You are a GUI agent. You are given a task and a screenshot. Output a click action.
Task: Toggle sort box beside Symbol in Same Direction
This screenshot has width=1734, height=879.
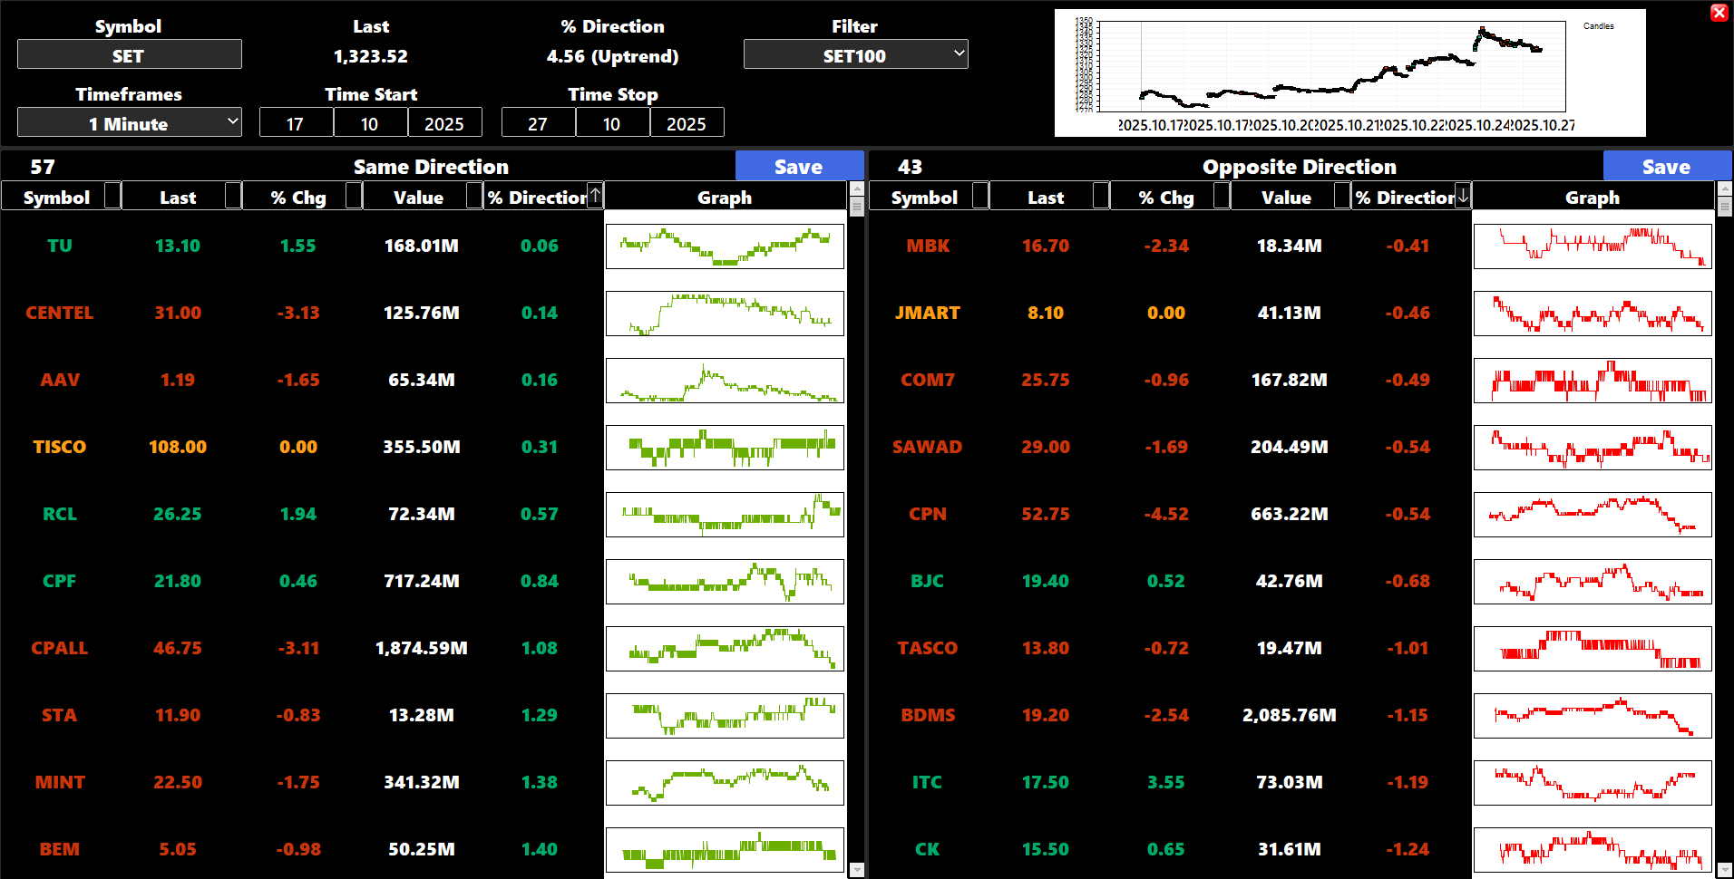pyautogui.click(x=112, y=196)
